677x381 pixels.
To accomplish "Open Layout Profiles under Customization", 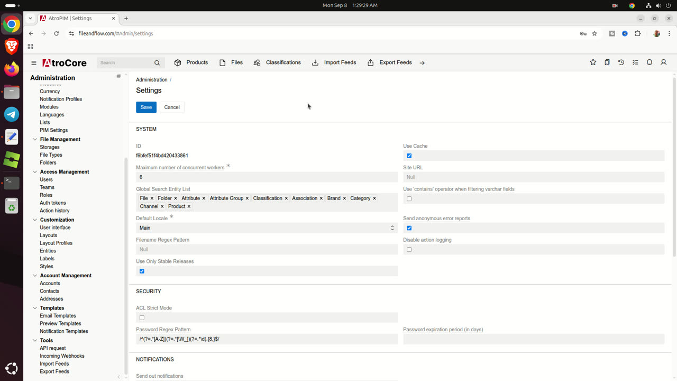I will click(x=56, y=243).
